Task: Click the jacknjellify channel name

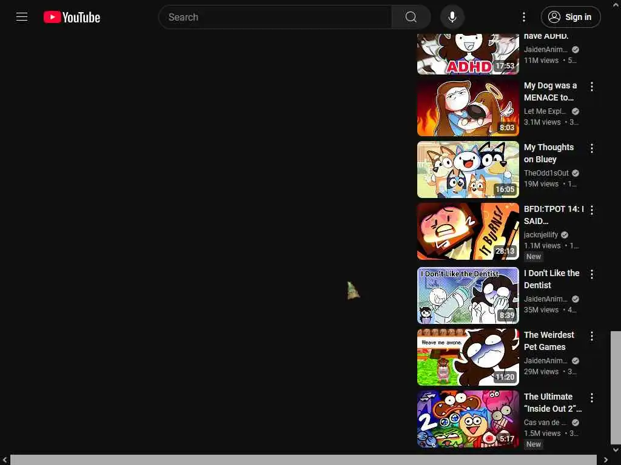Action: coord(540,234)
